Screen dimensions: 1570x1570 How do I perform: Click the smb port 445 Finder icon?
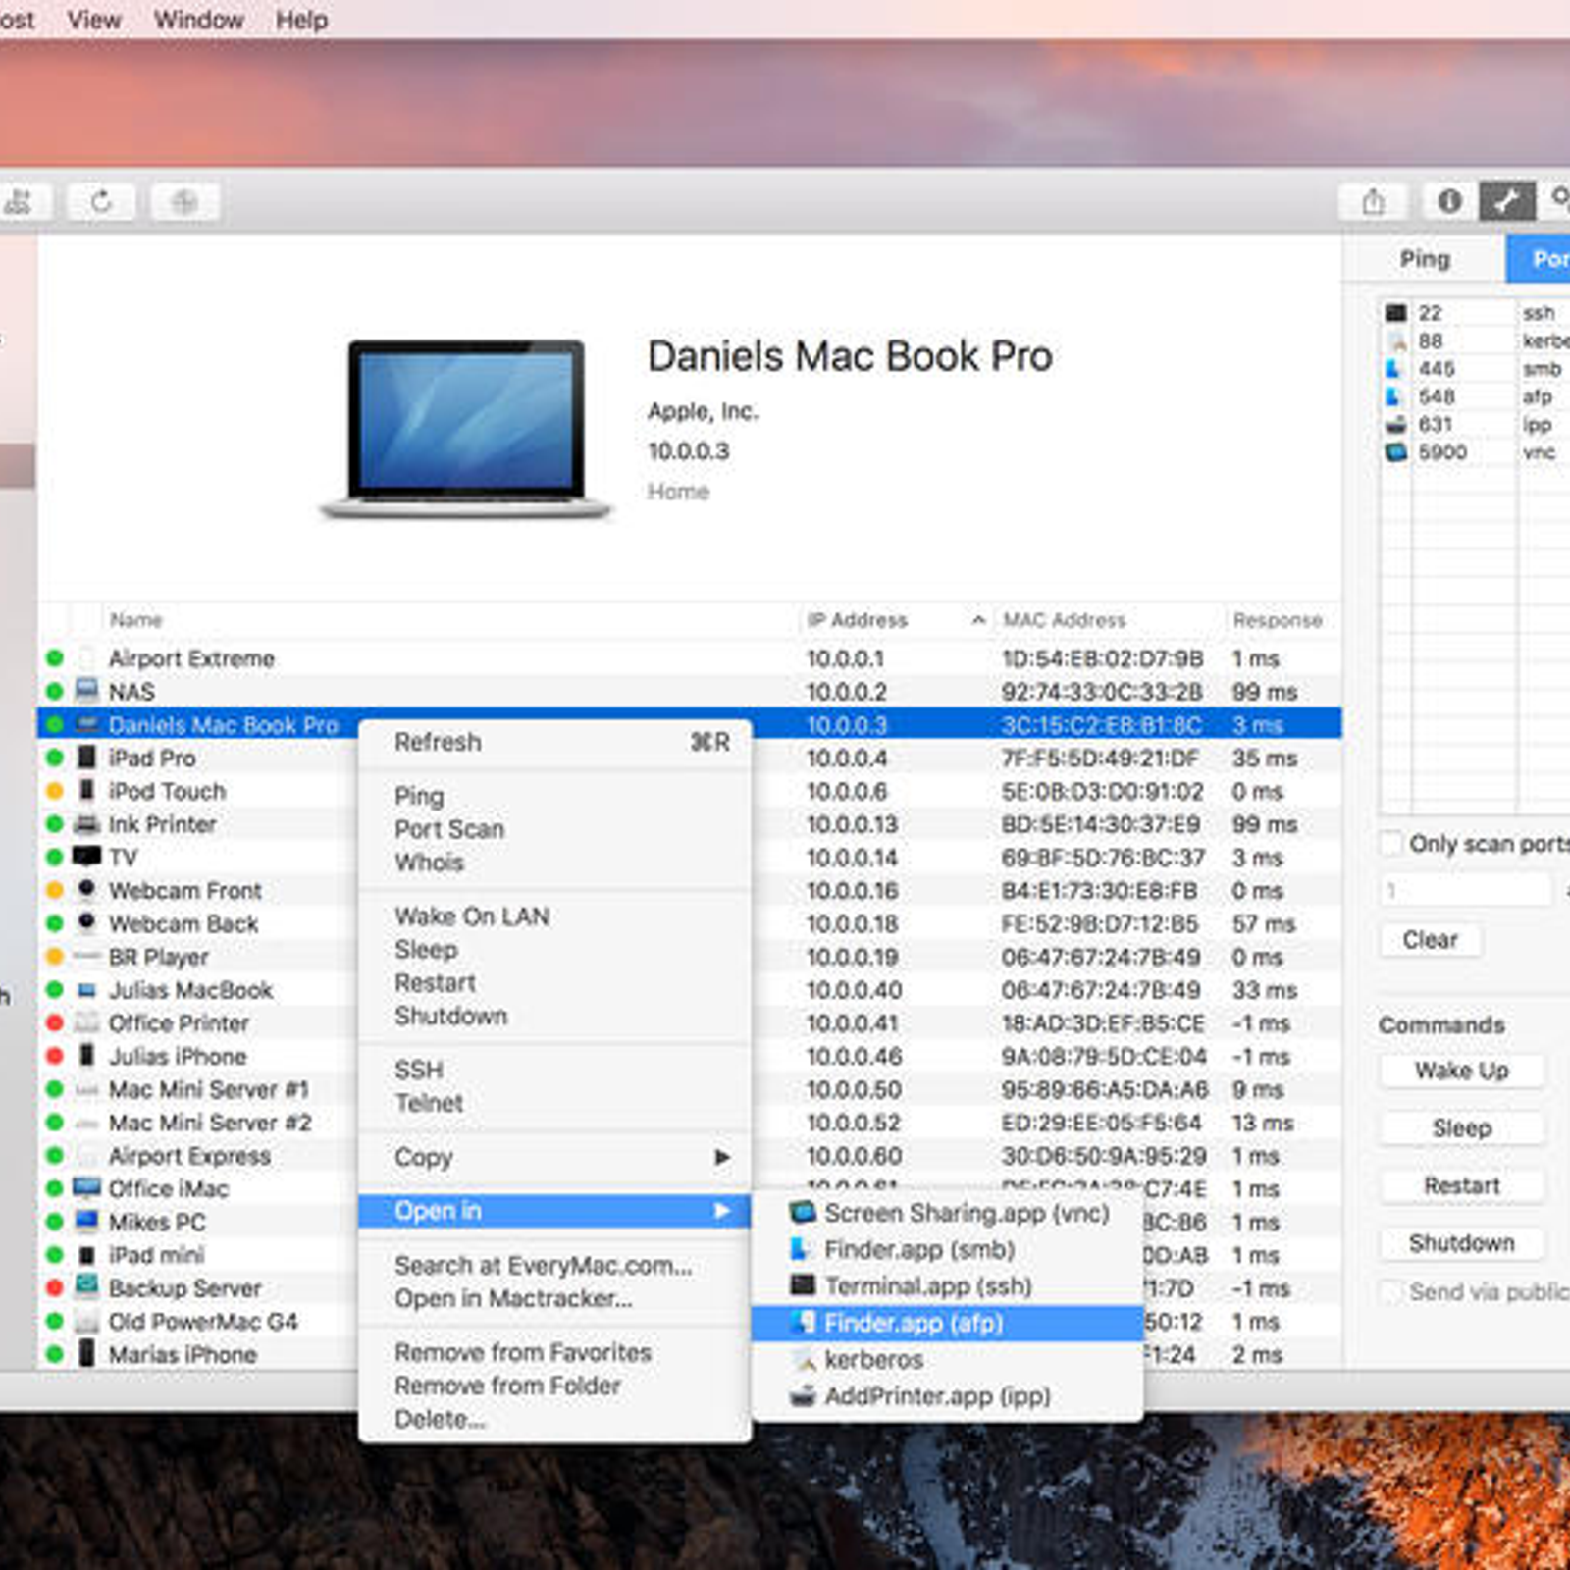(x=1393, y=369)
